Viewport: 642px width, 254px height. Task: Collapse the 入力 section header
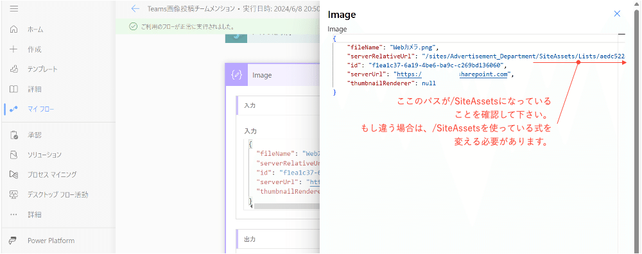(x=279, y=106)
